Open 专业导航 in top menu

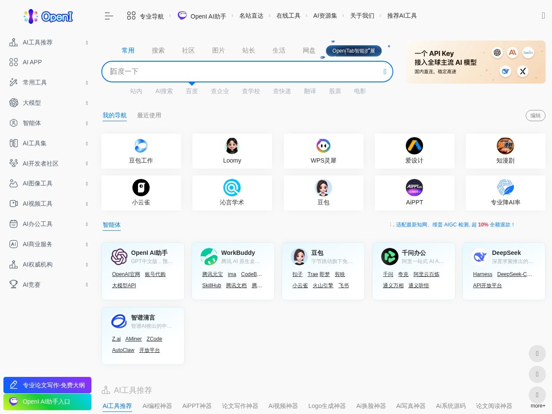[145, 16]
